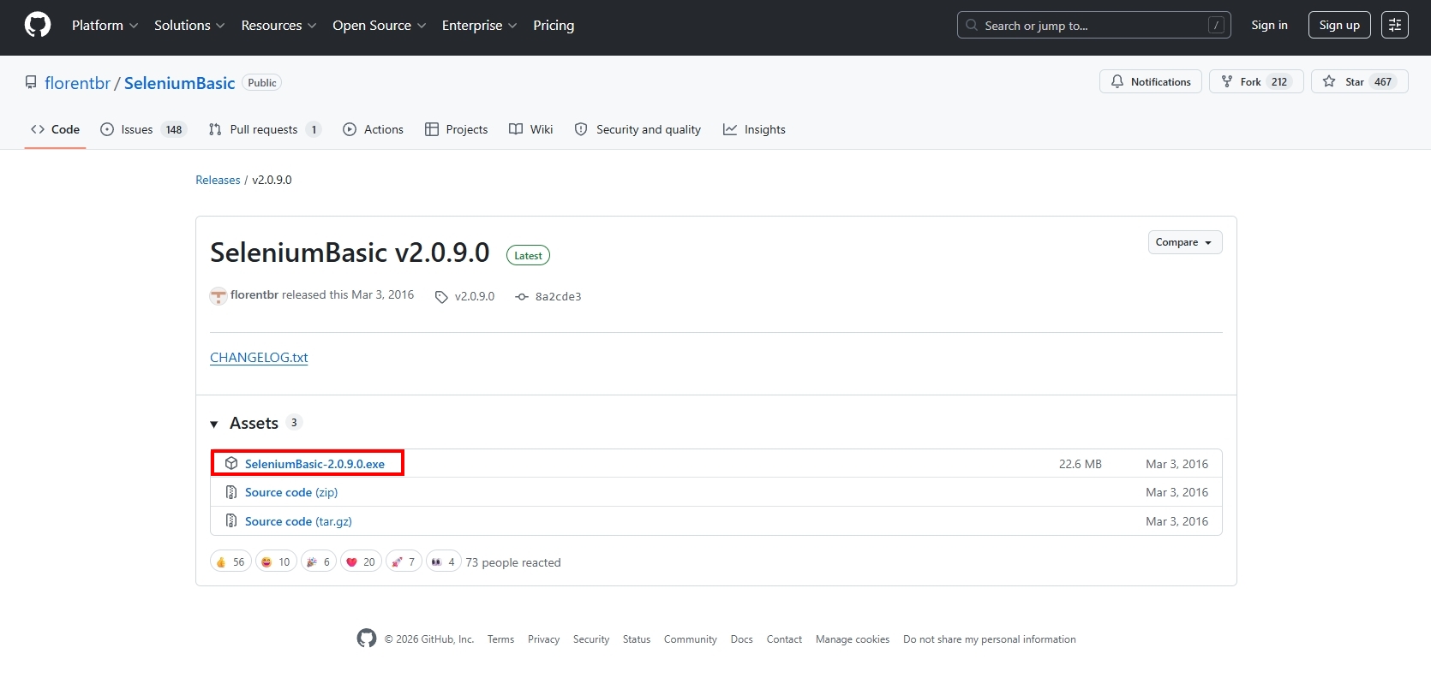Click the rocket reaction with 7
This screenshot has height=695, width=1431.
pyautogui.click(x=404, y=561)
